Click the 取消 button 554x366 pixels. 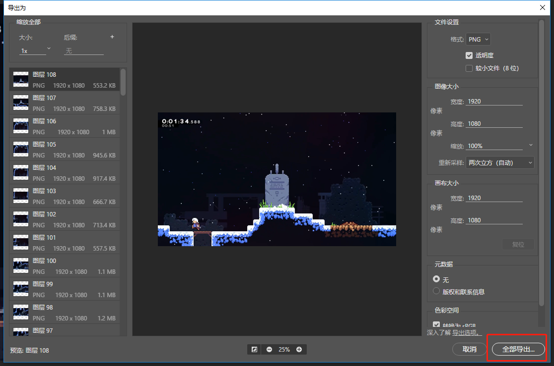pyautogui.click(x=469, y=349)
